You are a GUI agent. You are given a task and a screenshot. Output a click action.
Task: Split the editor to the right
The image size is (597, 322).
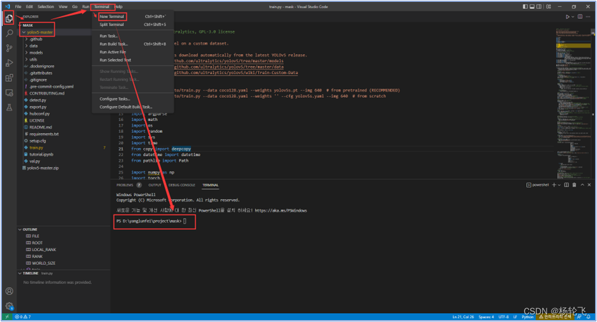point(580,17)
